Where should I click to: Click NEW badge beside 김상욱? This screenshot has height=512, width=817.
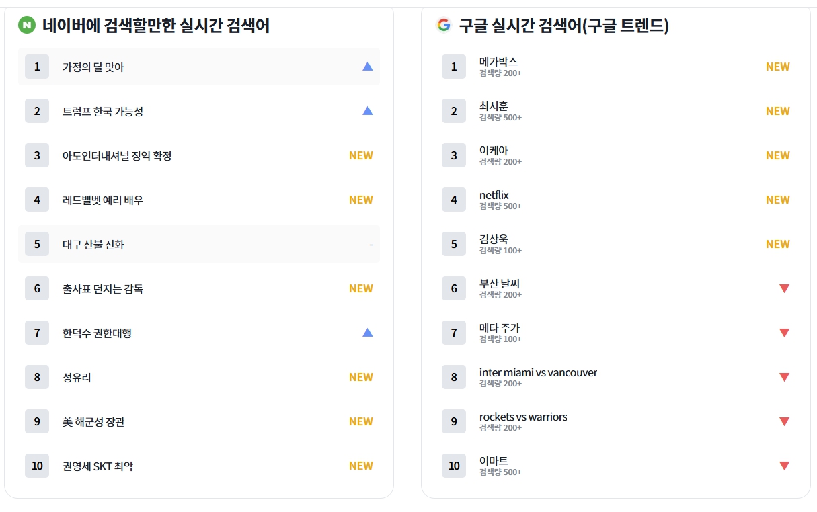pos(778,244)
